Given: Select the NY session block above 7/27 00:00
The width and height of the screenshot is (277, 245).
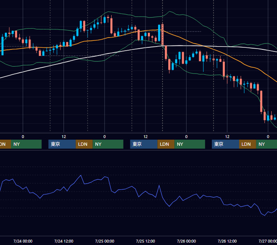Looking at the screenshot, I should (266, 144).
